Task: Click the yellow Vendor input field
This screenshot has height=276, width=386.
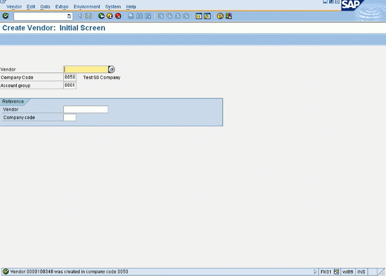Action: click(x=86, y=70)
